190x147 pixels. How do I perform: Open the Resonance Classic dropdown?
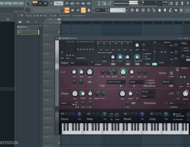[x=136, y=82]
